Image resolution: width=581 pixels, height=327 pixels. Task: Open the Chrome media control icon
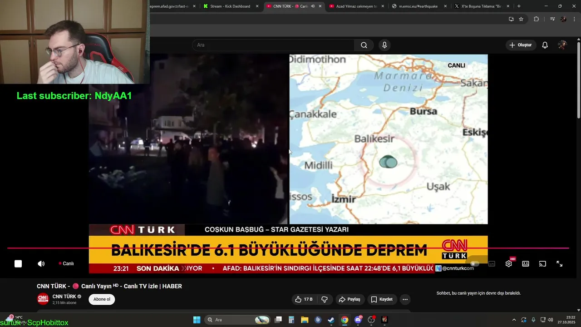(x=552, y=19)
